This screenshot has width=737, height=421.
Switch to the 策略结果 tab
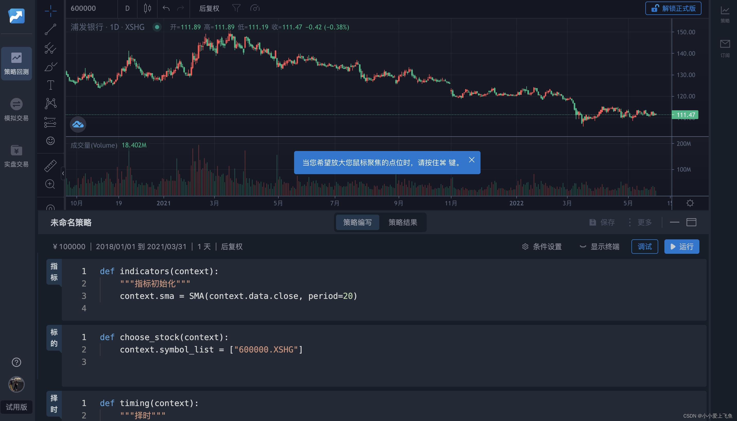[x=403, y=222]
